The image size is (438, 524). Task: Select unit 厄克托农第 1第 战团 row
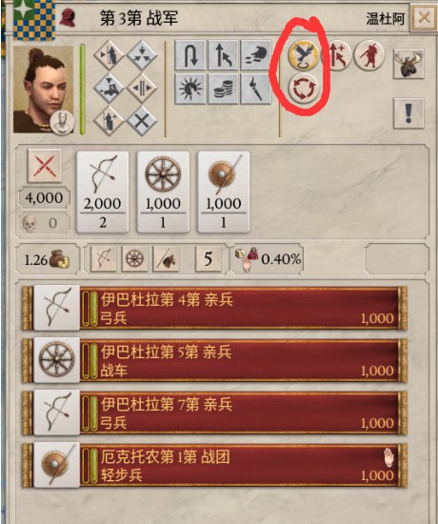(x=214, y=465)
